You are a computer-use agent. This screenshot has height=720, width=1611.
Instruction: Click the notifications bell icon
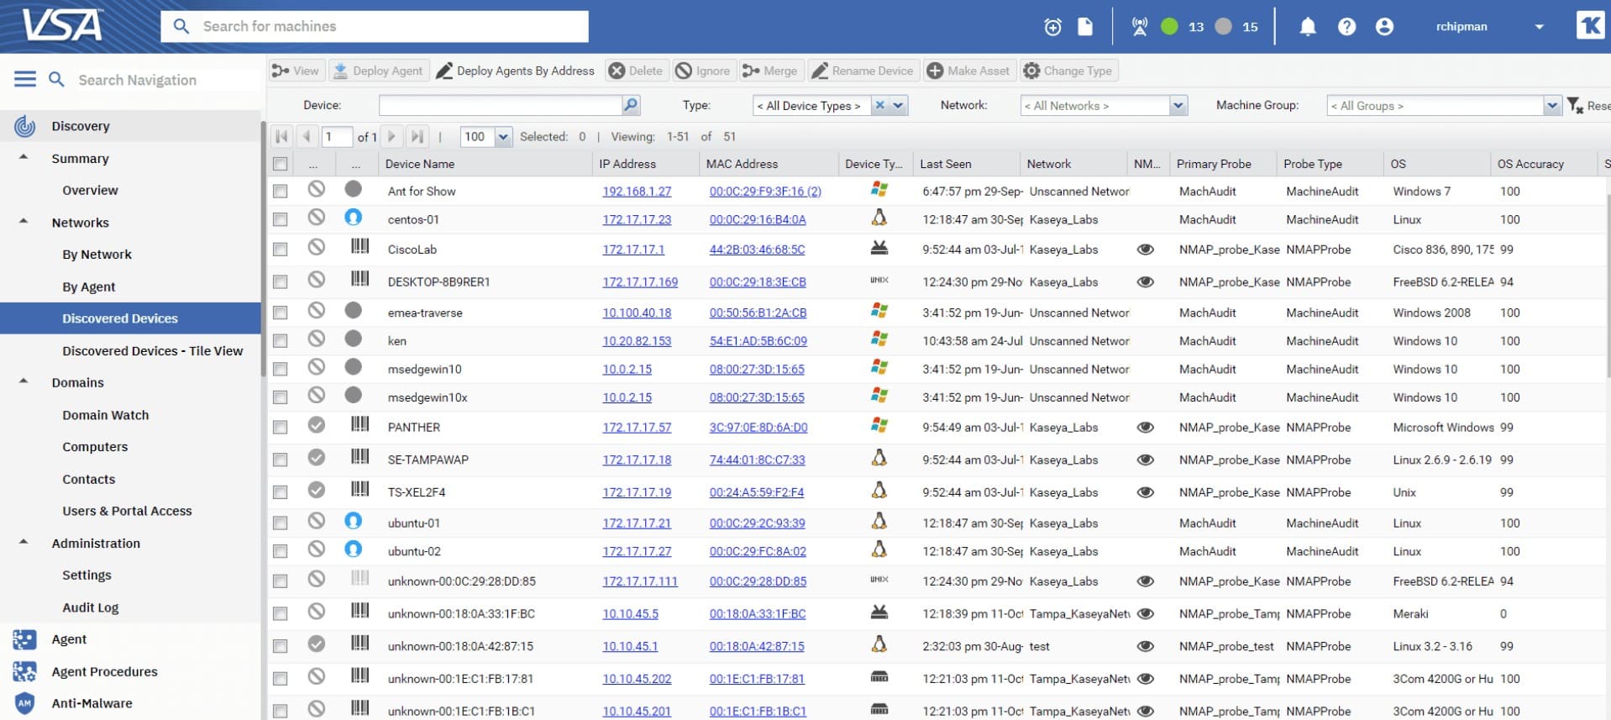click(1307, 27)
